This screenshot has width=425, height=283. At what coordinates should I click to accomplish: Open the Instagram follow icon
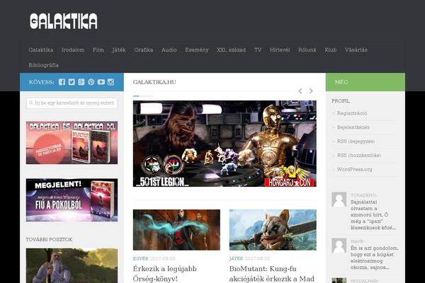(x=110, y=82)
